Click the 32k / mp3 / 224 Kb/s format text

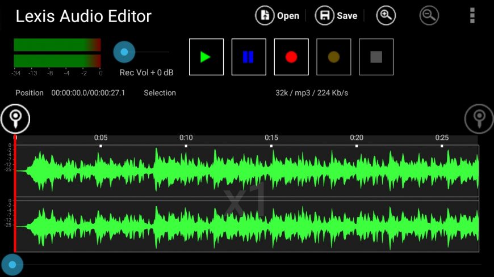[x=312, y=93]
